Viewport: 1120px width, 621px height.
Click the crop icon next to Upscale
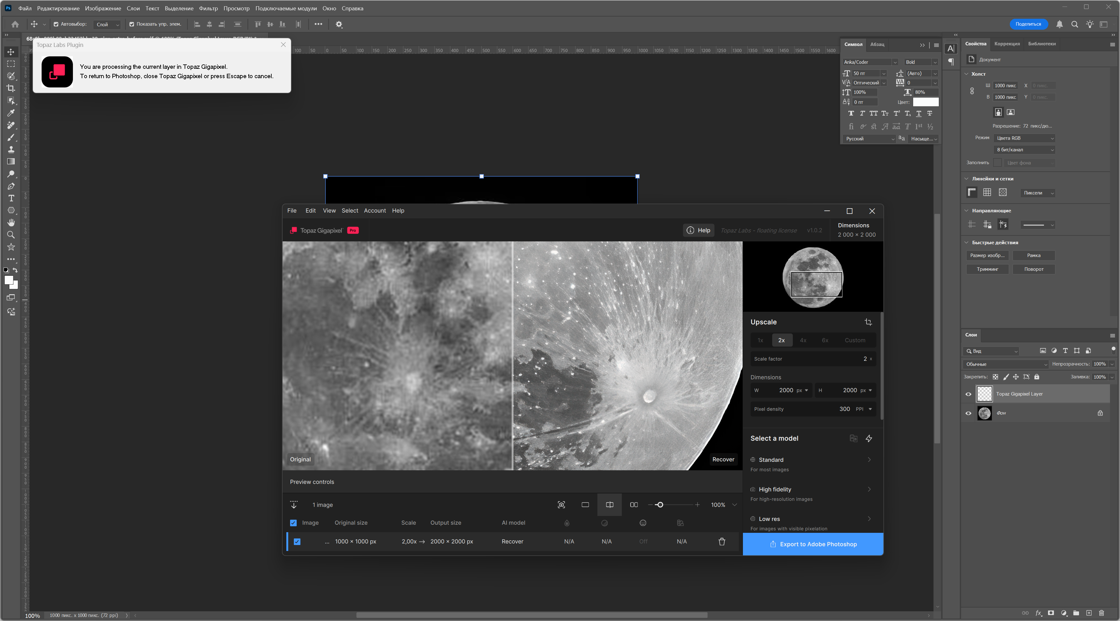[868, 322]
